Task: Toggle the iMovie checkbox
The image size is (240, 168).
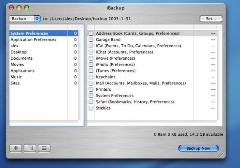Action: pos(91,58)
